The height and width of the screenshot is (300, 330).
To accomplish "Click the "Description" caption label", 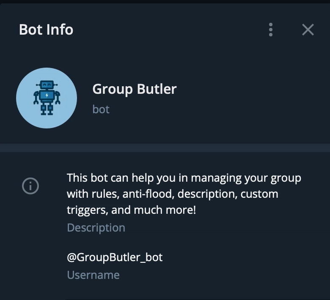I will click(96, 228).
